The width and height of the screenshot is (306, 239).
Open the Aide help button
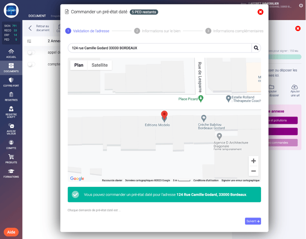(11, 232)
